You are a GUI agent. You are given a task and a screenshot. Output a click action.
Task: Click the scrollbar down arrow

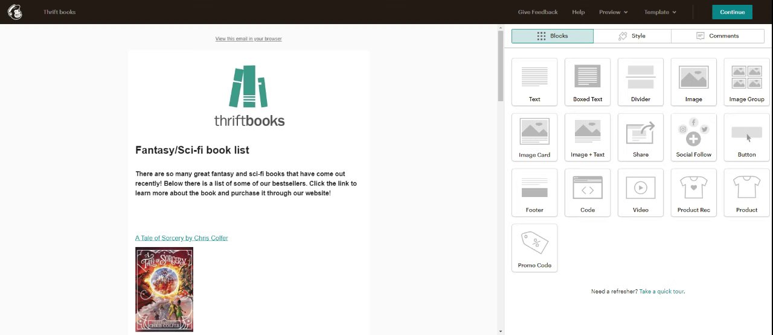click(x=500, y=331)
